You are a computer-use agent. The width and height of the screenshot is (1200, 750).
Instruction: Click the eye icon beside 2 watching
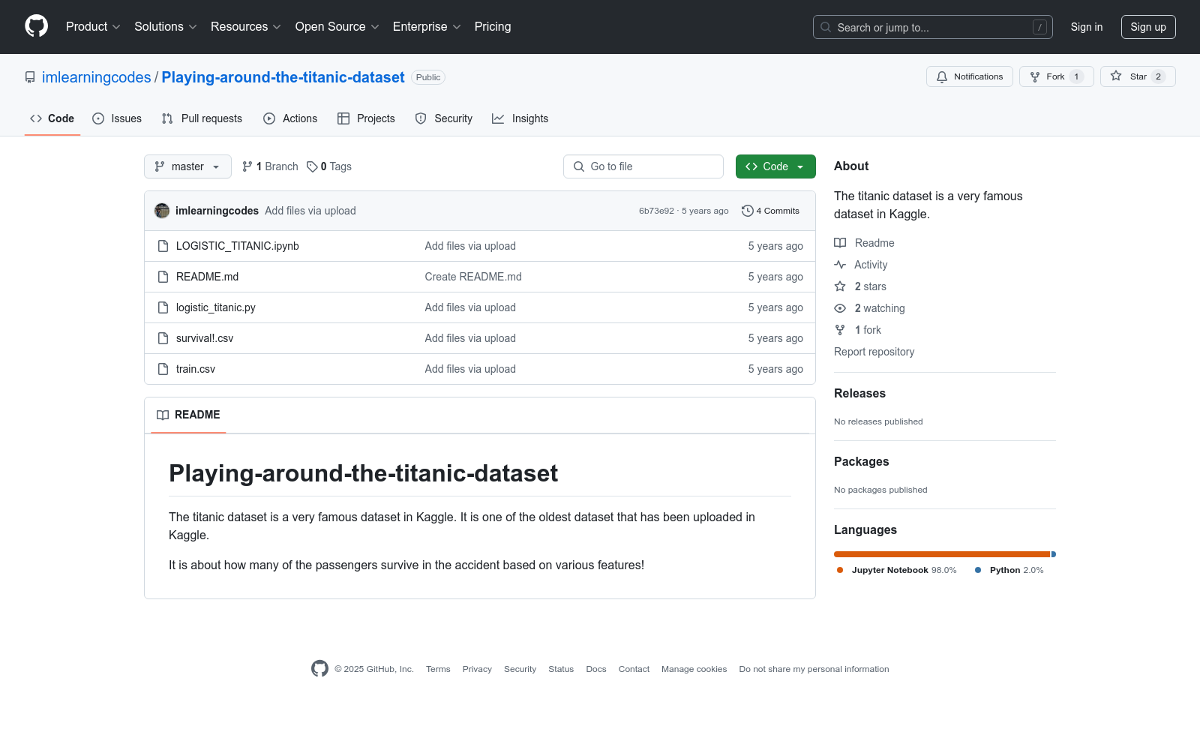click(840, 308)
